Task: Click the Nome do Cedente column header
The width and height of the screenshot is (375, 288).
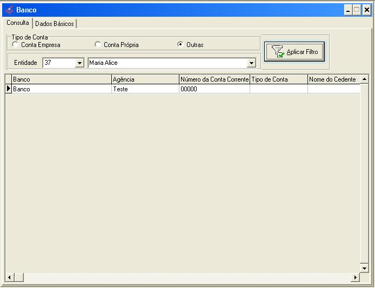Action: click(x=333, y=79)
